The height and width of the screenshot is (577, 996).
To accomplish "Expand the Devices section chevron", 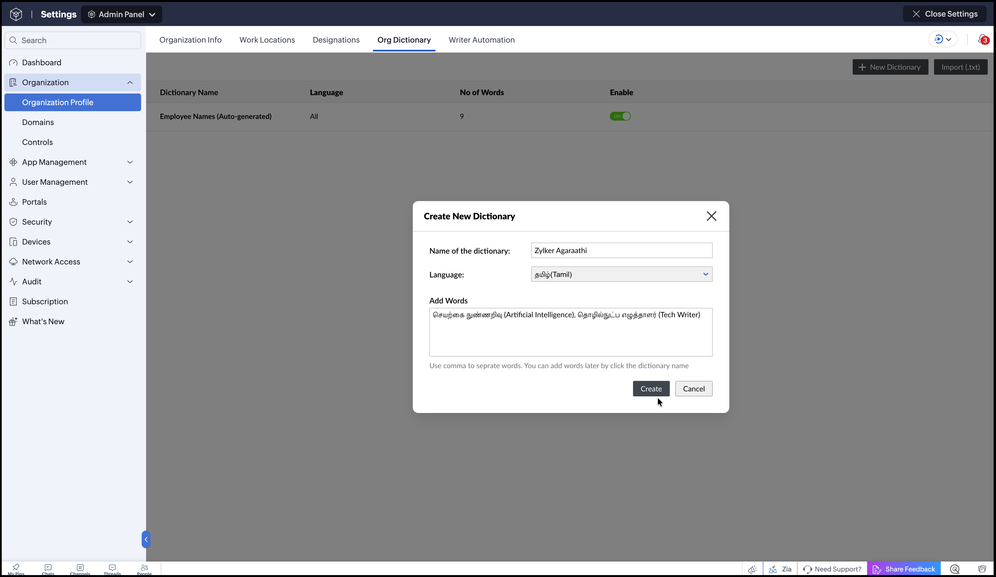I will click(130, 242).
